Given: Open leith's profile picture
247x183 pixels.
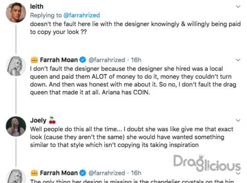Looking at the screenshot, I should pos(16,13).
